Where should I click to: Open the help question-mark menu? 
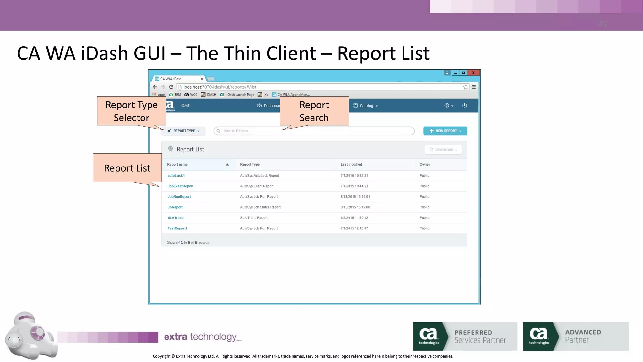pyautogui.click(x=449, y=106)
